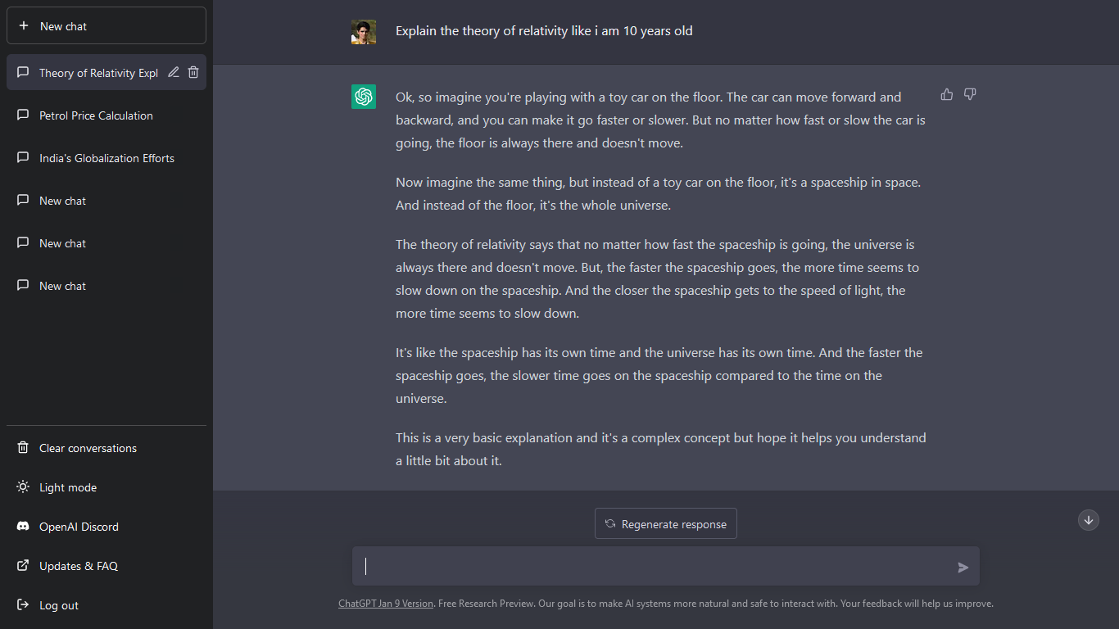Click the ChatGPT Jan 9 Version link
Image resolution: width=1119 pixels, height=629 pixels.
386,604
